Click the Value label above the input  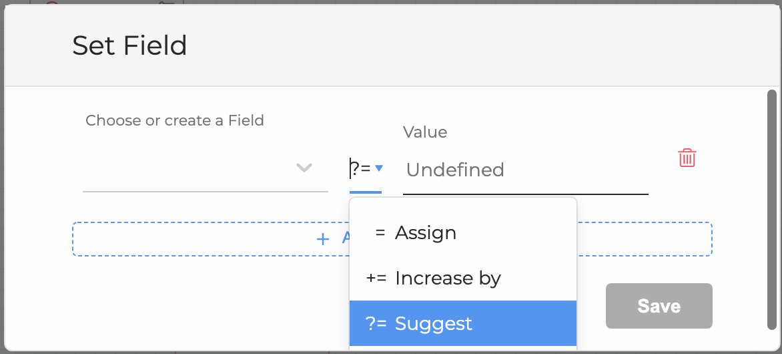[424, 132]
